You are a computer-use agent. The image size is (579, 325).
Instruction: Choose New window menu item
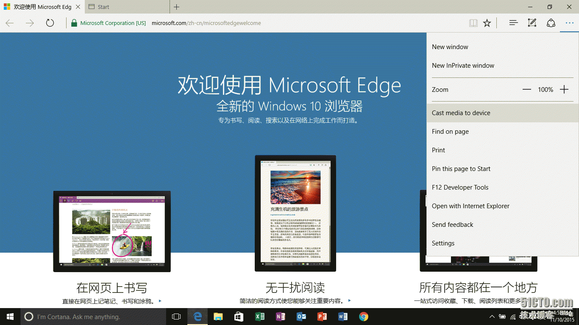tap(503, 47)
